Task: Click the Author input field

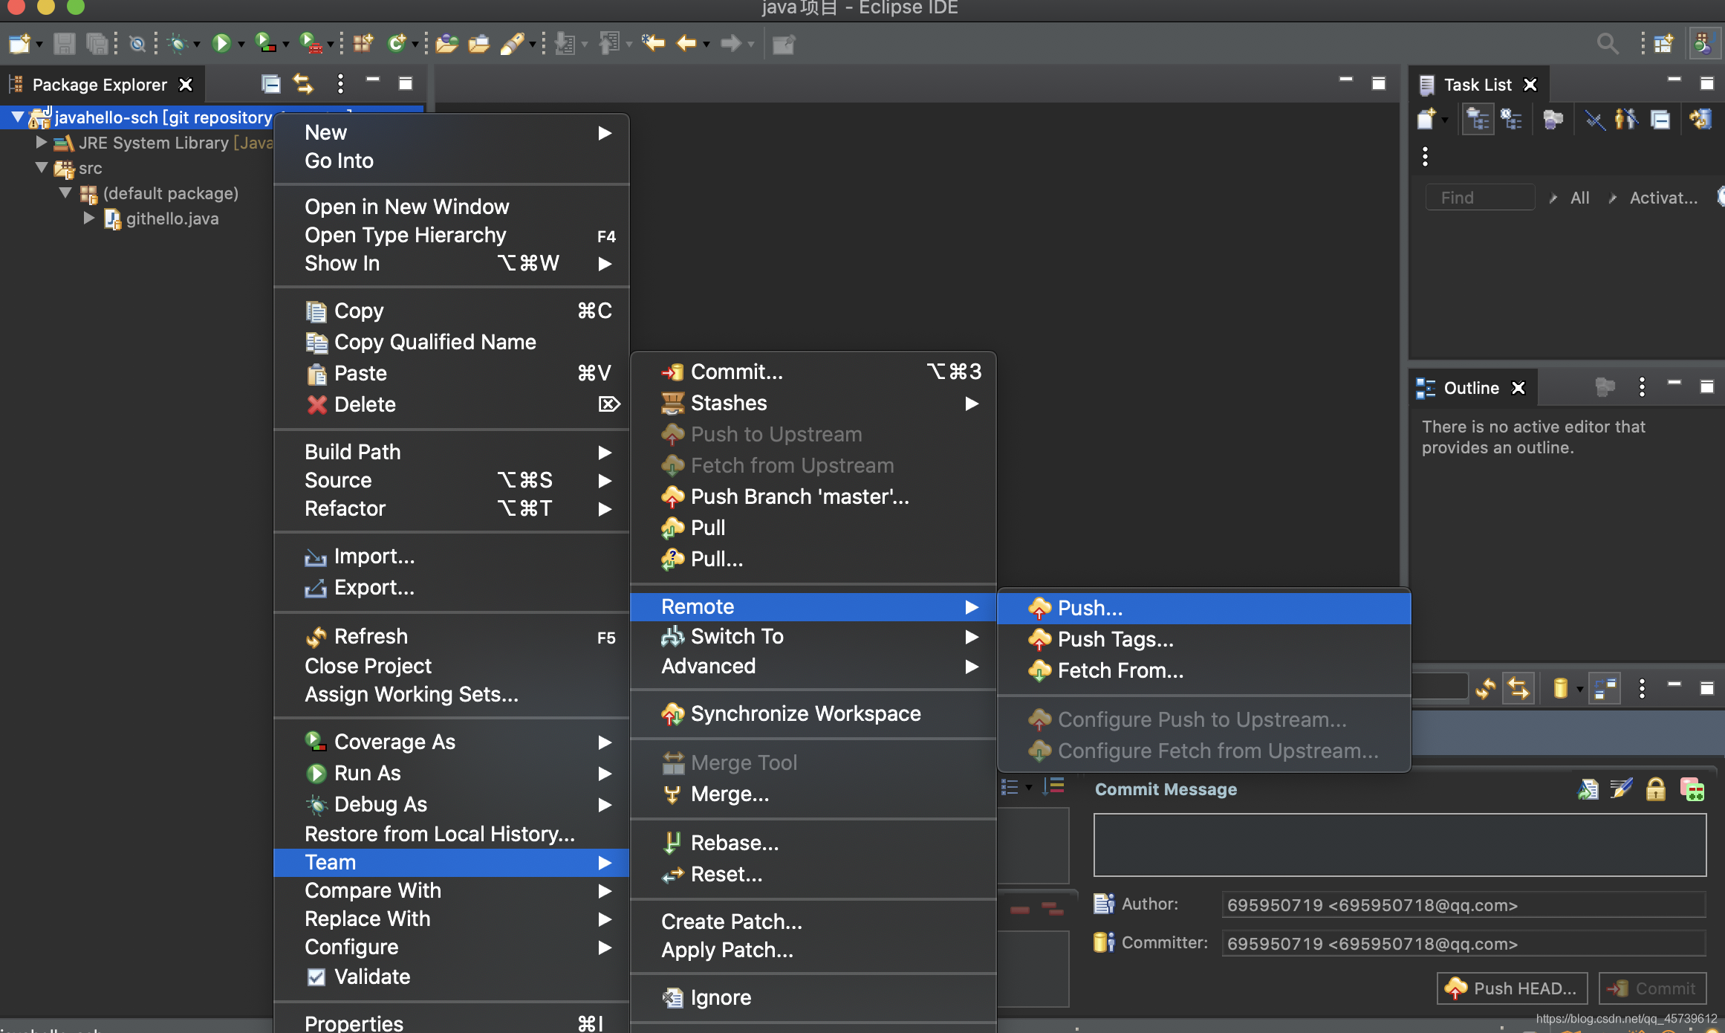Action: [1464, 905]
